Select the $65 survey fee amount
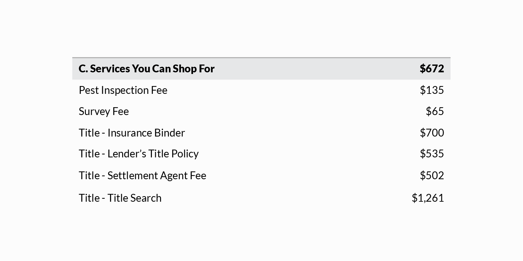This screenshot has width=523, height=261. pyautogui.click(x=434, y=111)
